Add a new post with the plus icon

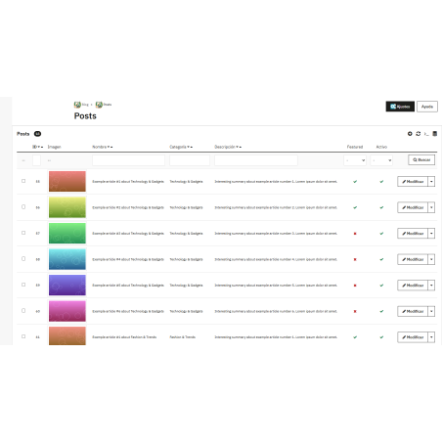pos(410,134)
